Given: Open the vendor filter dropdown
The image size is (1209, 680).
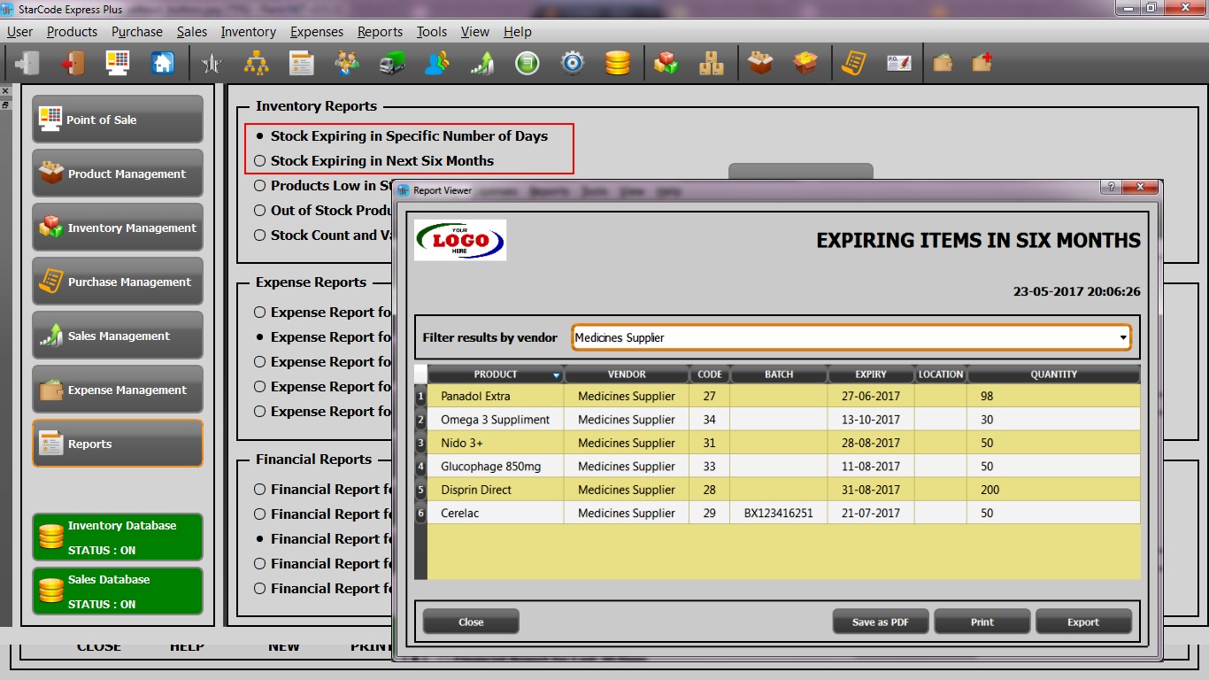Looking at the screenshot, I should tap(1123, 337).
